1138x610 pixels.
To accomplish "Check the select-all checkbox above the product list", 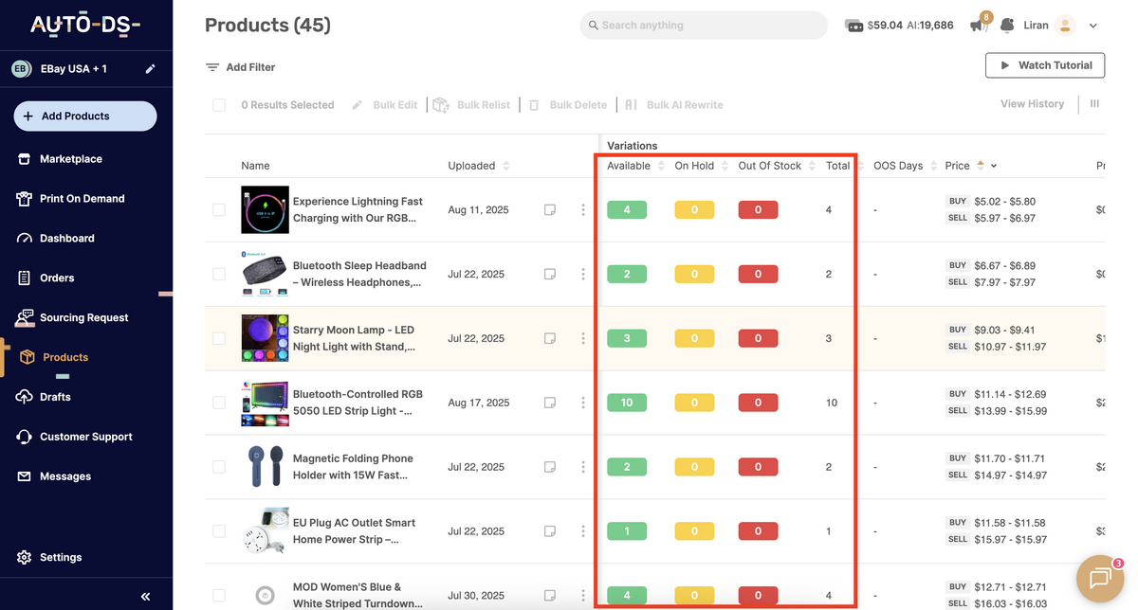I will click(219, 104).
